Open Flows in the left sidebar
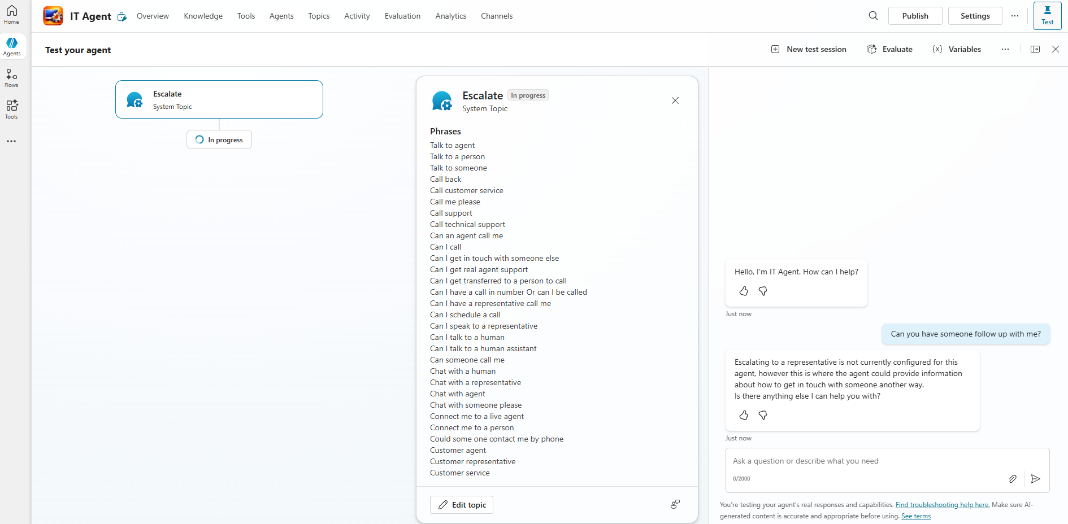The image size is (1068, 524). click(x=11, y=78)
